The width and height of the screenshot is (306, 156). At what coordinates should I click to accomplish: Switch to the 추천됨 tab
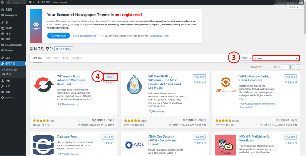tap(65, 58)
